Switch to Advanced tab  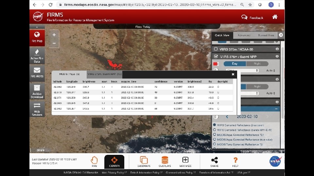coord(244,35)
